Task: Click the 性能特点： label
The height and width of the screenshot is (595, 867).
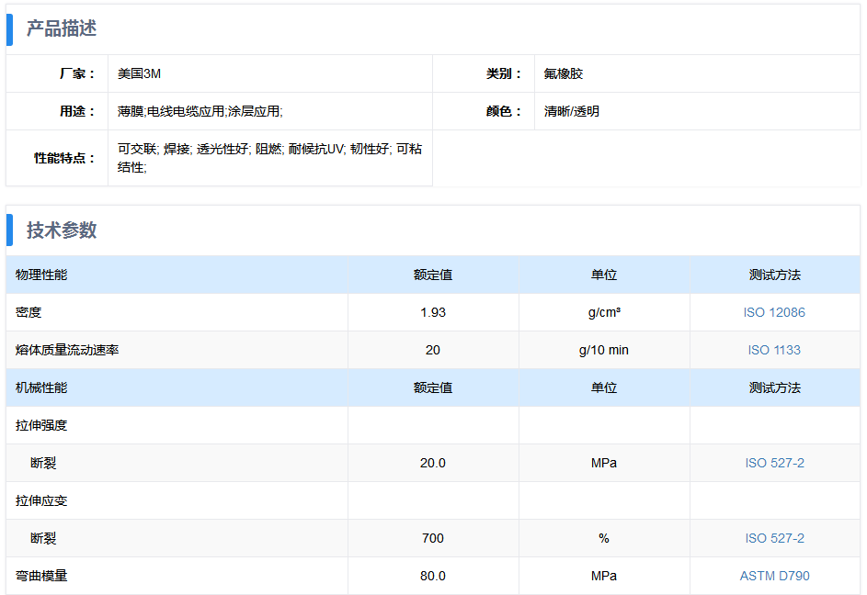Action: pos(64,158)
